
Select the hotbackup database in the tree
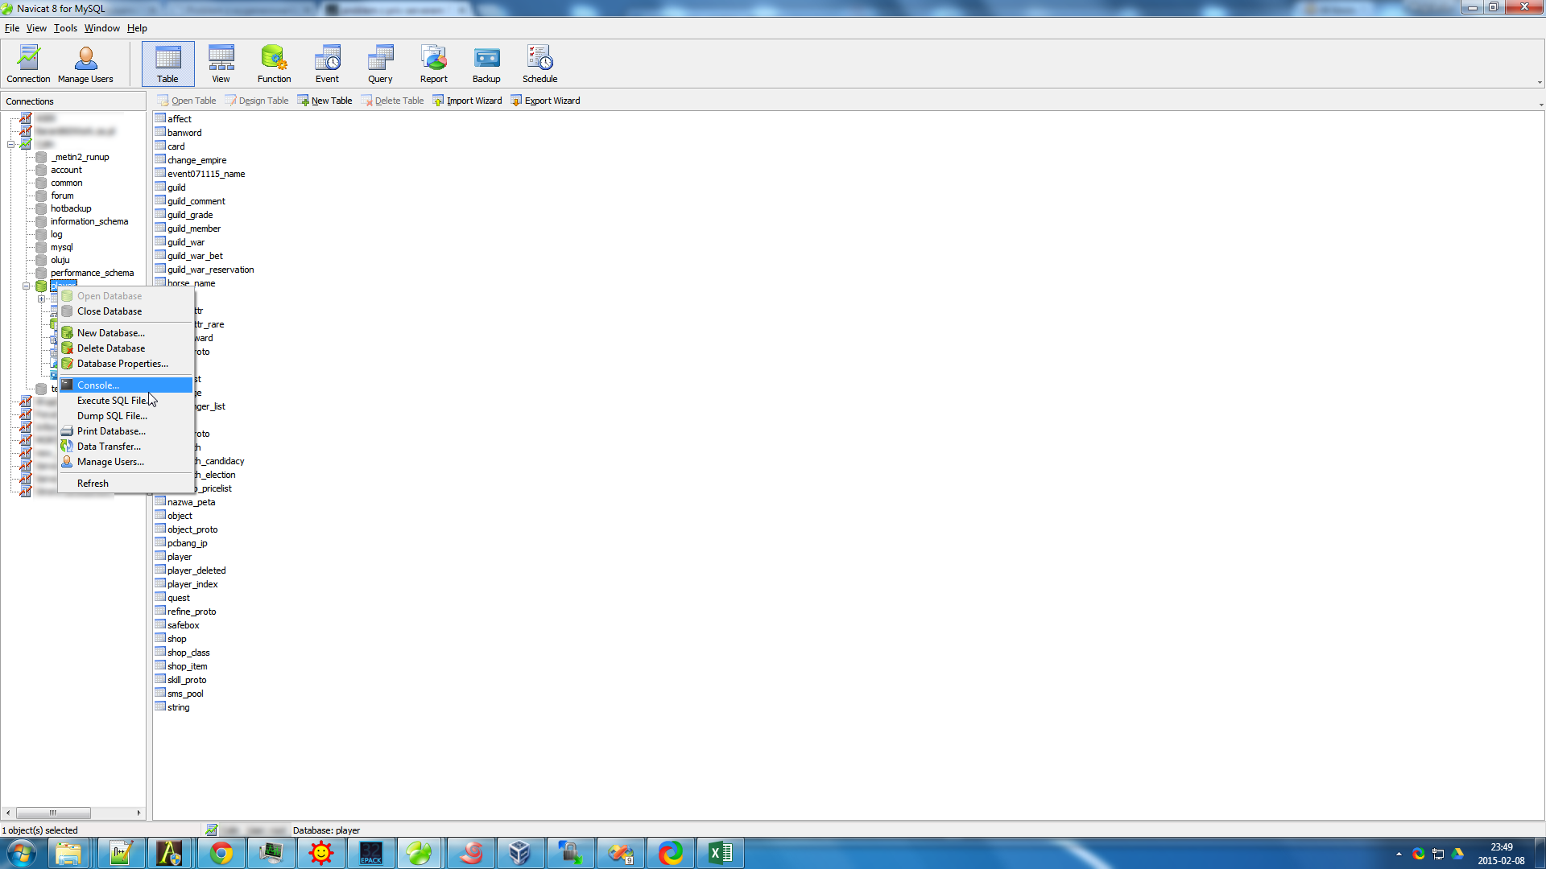(71, 208)
